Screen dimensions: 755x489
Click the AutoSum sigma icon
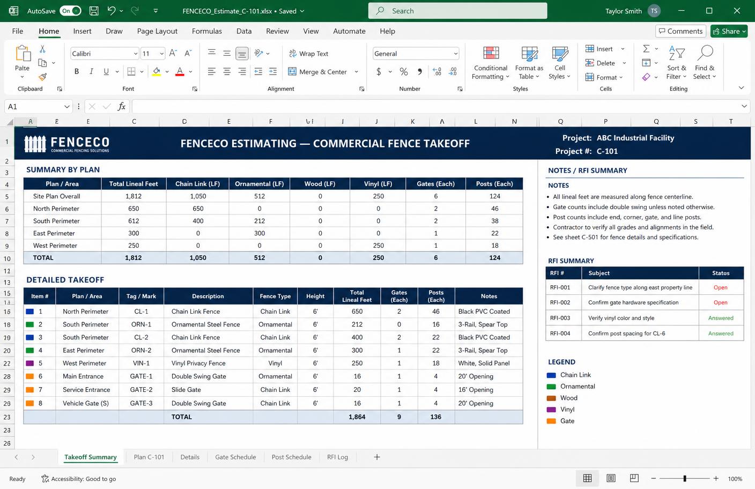(646, 49)
